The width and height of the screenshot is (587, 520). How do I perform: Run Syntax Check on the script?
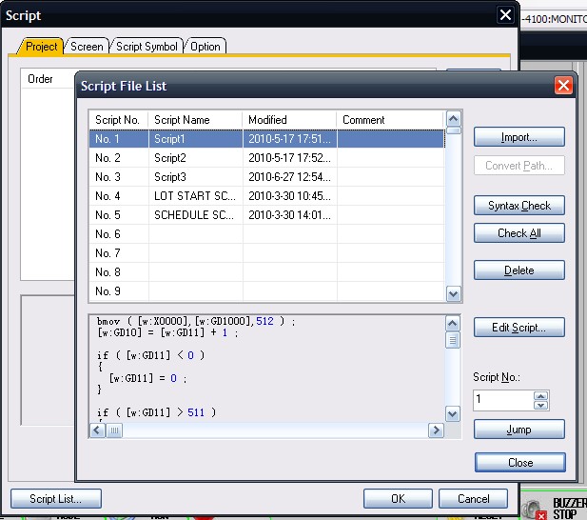(519, 205)
